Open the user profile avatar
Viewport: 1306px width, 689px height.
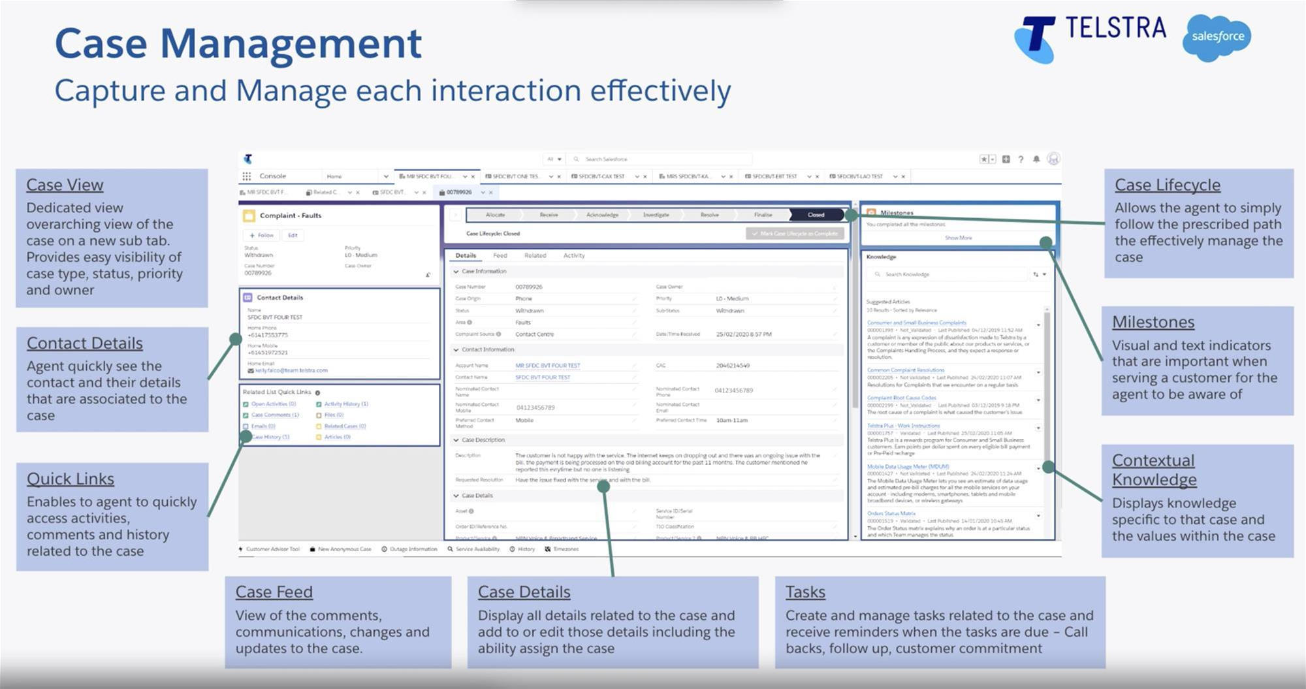pos(1053,159)
